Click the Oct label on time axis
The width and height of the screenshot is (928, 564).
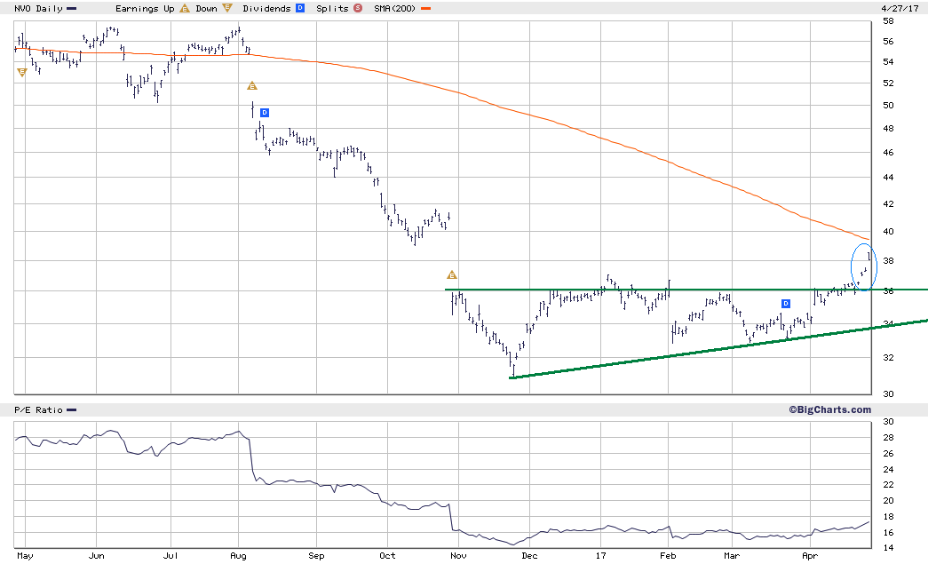point(388,556)
